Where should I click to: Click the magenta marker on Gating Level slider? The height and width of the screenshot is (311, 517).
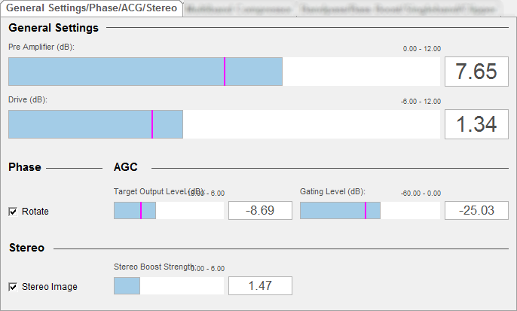click(x=366, y=211)
